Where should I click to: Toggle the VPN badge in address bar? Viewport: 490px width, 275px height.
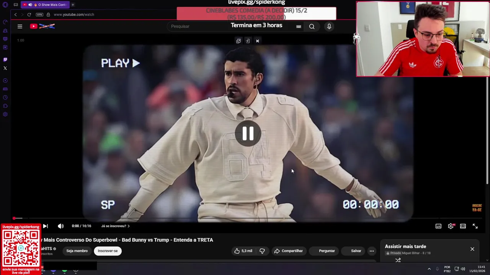pyautogui.click(x=39, y=15)
